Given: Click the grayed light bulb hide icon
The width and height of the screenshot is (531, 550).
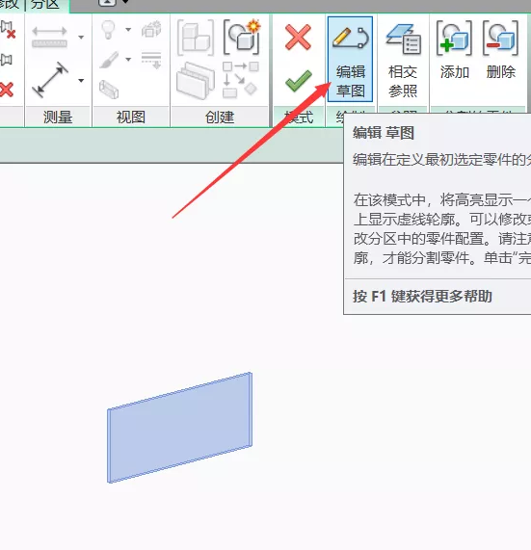Looking at the screenshot, I should (x=108, y=30).
